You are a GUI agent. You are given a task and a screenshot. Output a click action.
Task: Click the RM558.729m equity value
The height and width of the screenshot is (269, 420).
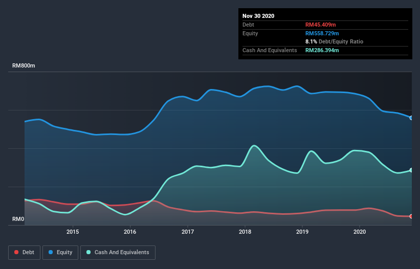(x=322, y=33)
